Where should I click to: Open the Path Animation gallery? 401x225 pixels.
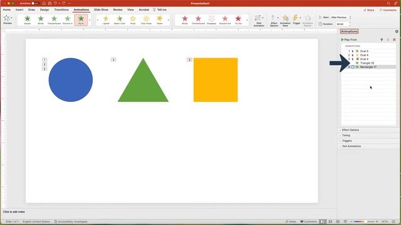click(259, 21)
